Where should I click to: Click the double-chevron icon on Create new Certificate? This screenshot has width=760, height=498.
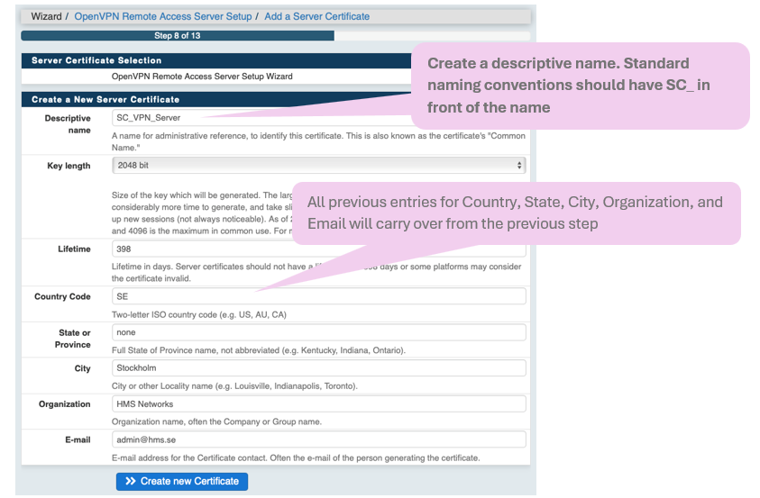coord(131,482)
